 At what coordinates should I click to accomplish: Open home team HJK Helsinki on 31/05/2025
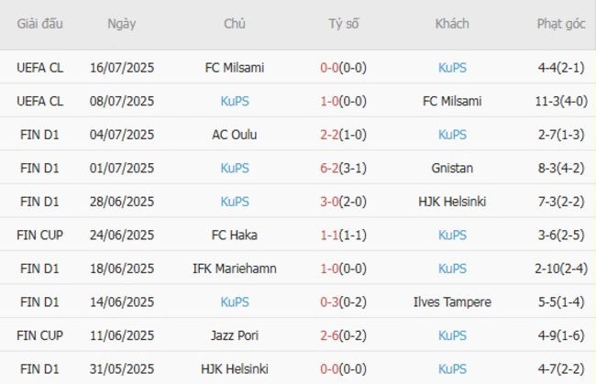(235, 368)
